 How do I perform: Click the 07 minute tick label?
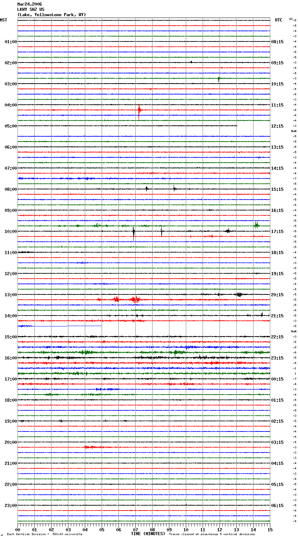tap(135, 530)
